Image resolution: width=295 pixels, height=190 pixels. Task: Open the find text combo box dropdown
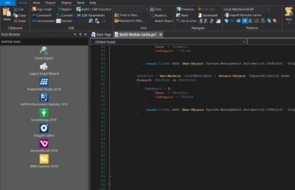click(x=147, y=9)
